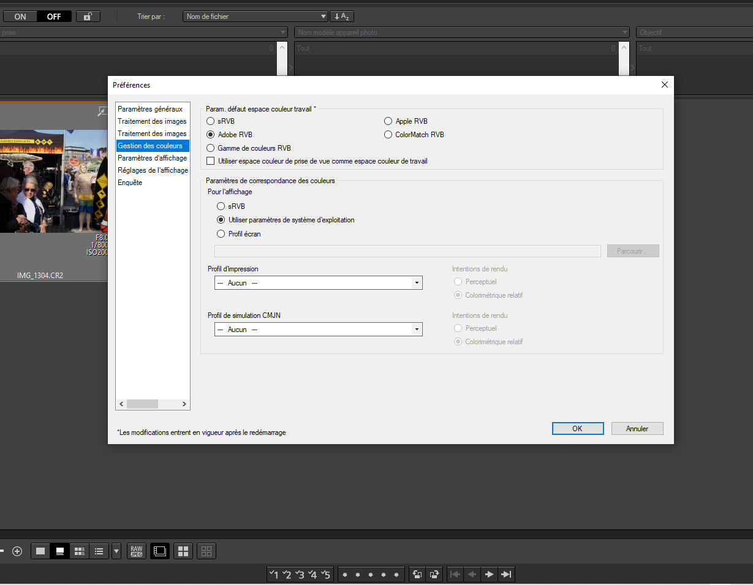Open 'Trier par' Nom de fichier dropdown
This screenshot has width=753, height=585.
(x=255, y=17)
